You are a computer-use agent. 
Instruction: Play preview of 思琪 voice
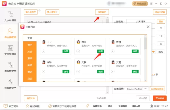click(113, 51)
